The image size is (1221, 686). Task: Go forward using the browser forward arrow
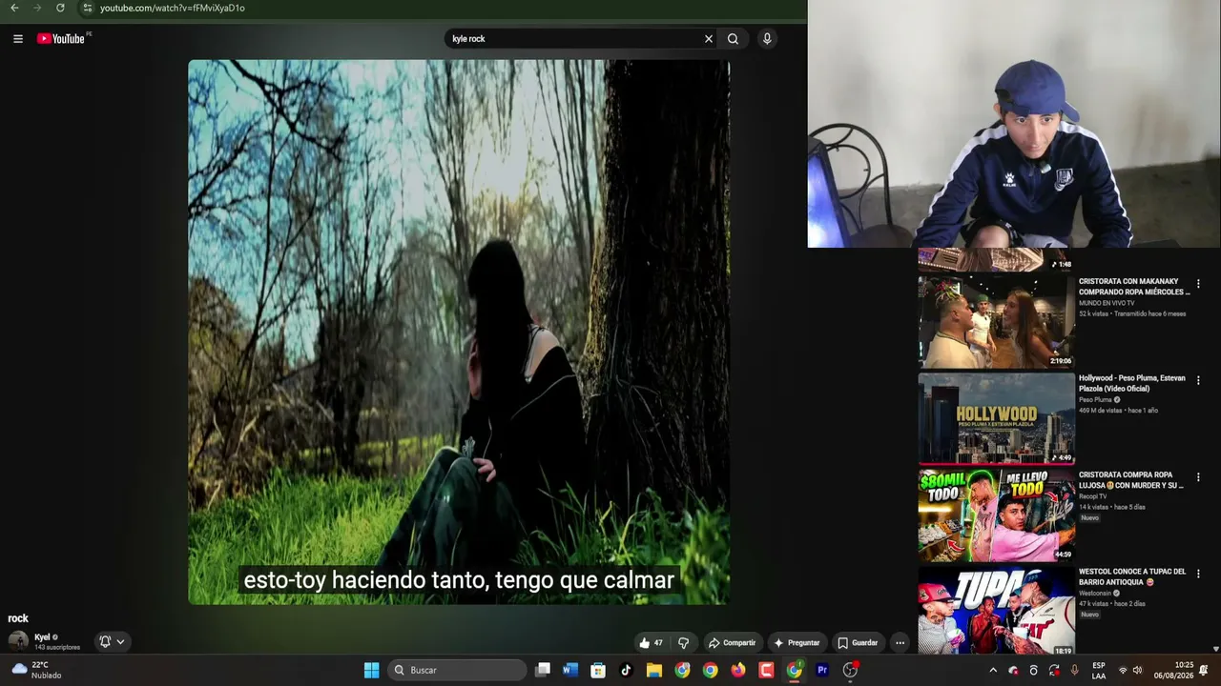(37, 8)
